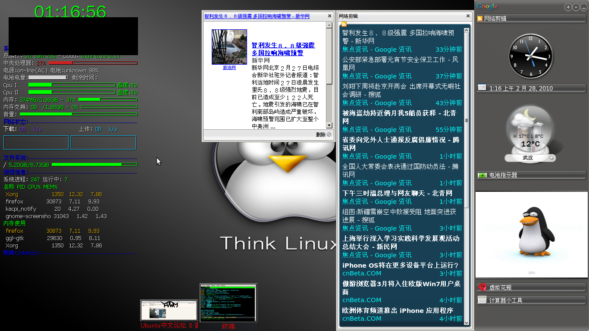Open headline 全国人大常委会表决通过国防动员法

[401, 170]
